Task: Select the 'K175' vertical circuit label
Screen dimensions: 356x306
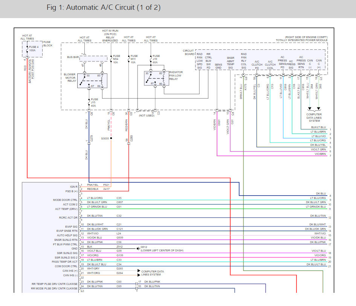Action: [x=245, y=87]
